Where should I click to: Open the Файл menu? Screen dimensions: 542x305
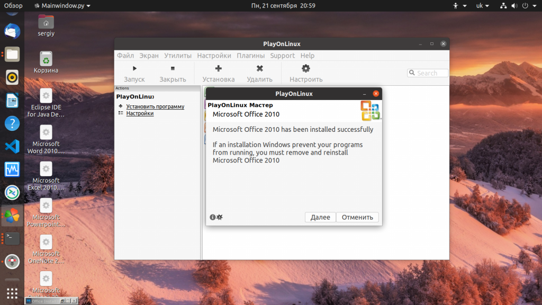click(125, 56)
